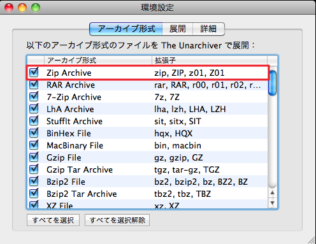Select the MacBinary File row name
This screenshot has width=316, height=244.
(75, 145)
